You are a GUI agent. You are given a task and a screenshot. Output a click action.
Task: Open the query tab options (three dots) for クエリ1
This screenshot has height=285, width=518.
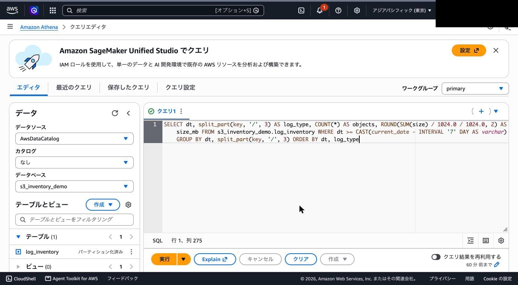click(x=181, y=111)
